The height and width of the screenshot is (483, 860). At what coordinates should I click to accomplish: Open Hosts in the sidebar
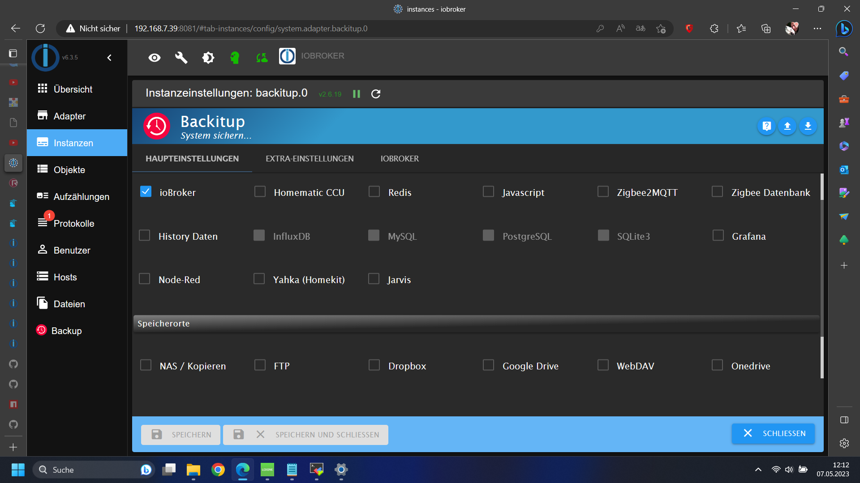(77, 277)
